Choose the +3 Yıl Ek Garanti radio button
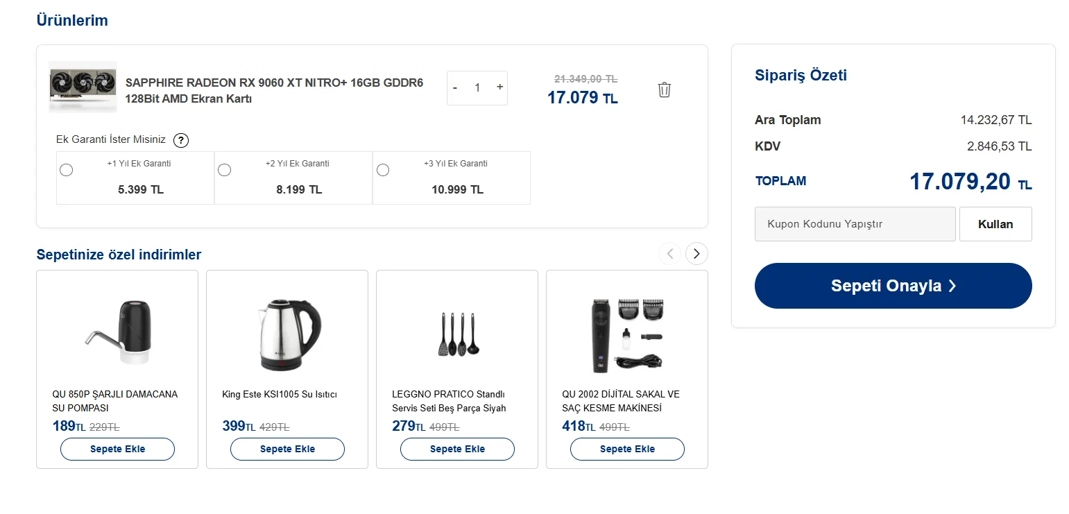This screenshot has width=1069, height=514. (x=383, y=170)
